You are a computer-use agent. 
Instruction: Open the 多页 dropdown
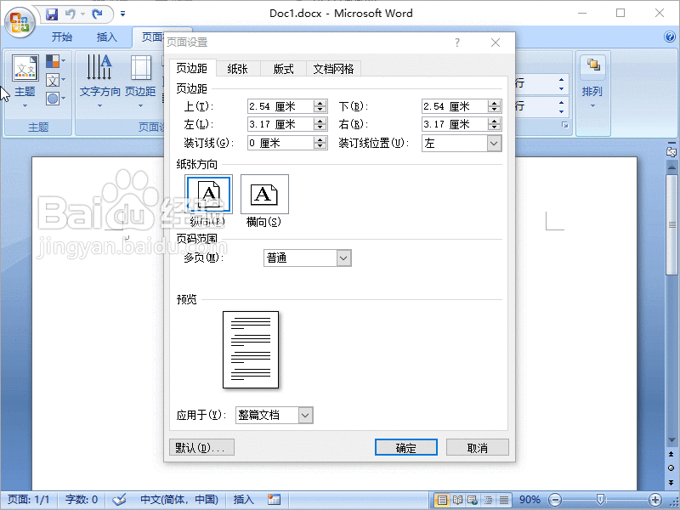click(x=342, y=258)
